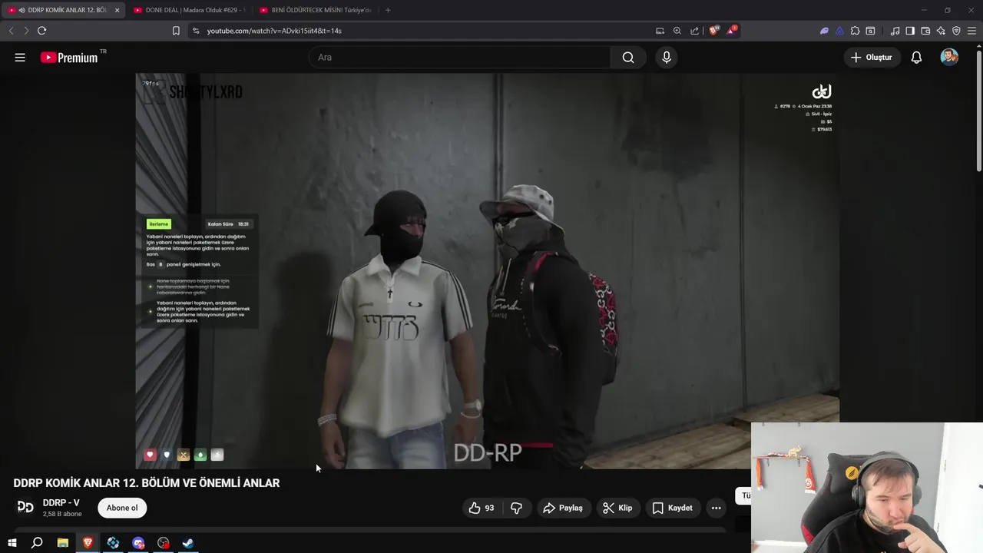
Task: Open the Brave VPN shield icon
Action: [956, 31]
